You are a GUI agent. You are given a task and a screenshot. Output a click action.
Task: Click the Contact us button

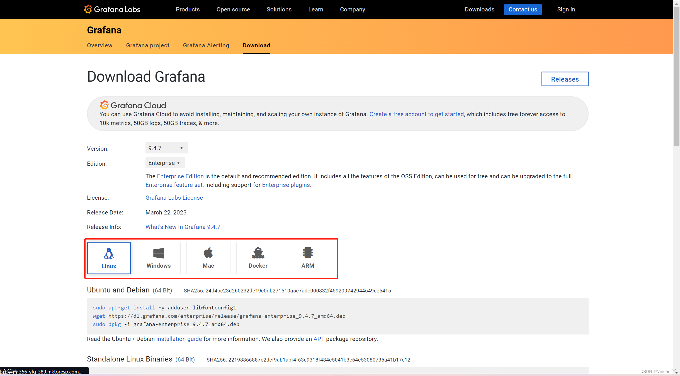523,9
